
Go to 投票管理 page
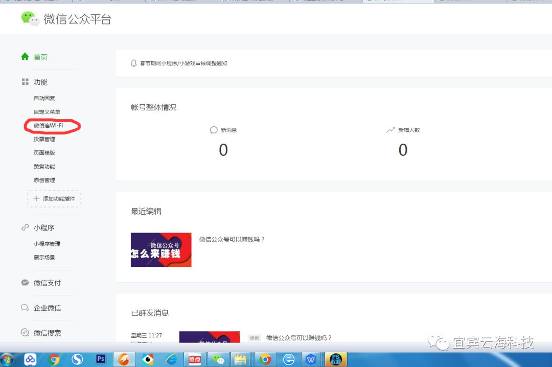pos(44,139)
